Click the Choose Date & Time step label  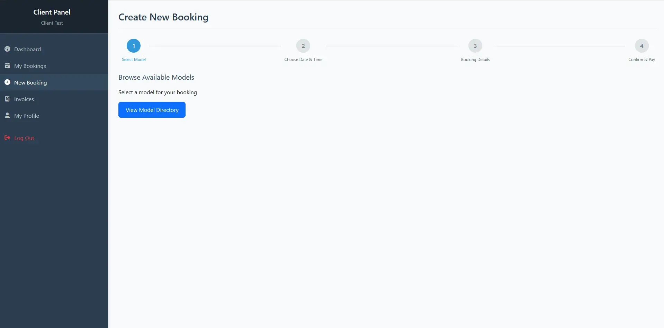tap(303, 60)
